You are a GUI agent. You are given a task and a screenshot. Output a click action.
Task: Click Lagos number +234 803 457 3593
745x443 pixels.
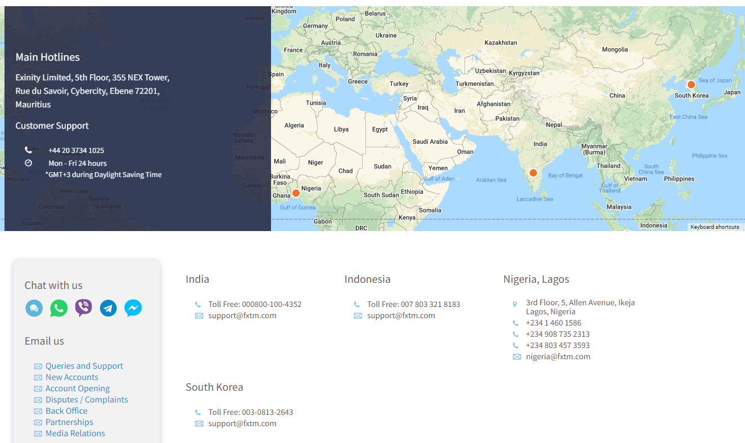pyautogui.click(x=558, y=345)
